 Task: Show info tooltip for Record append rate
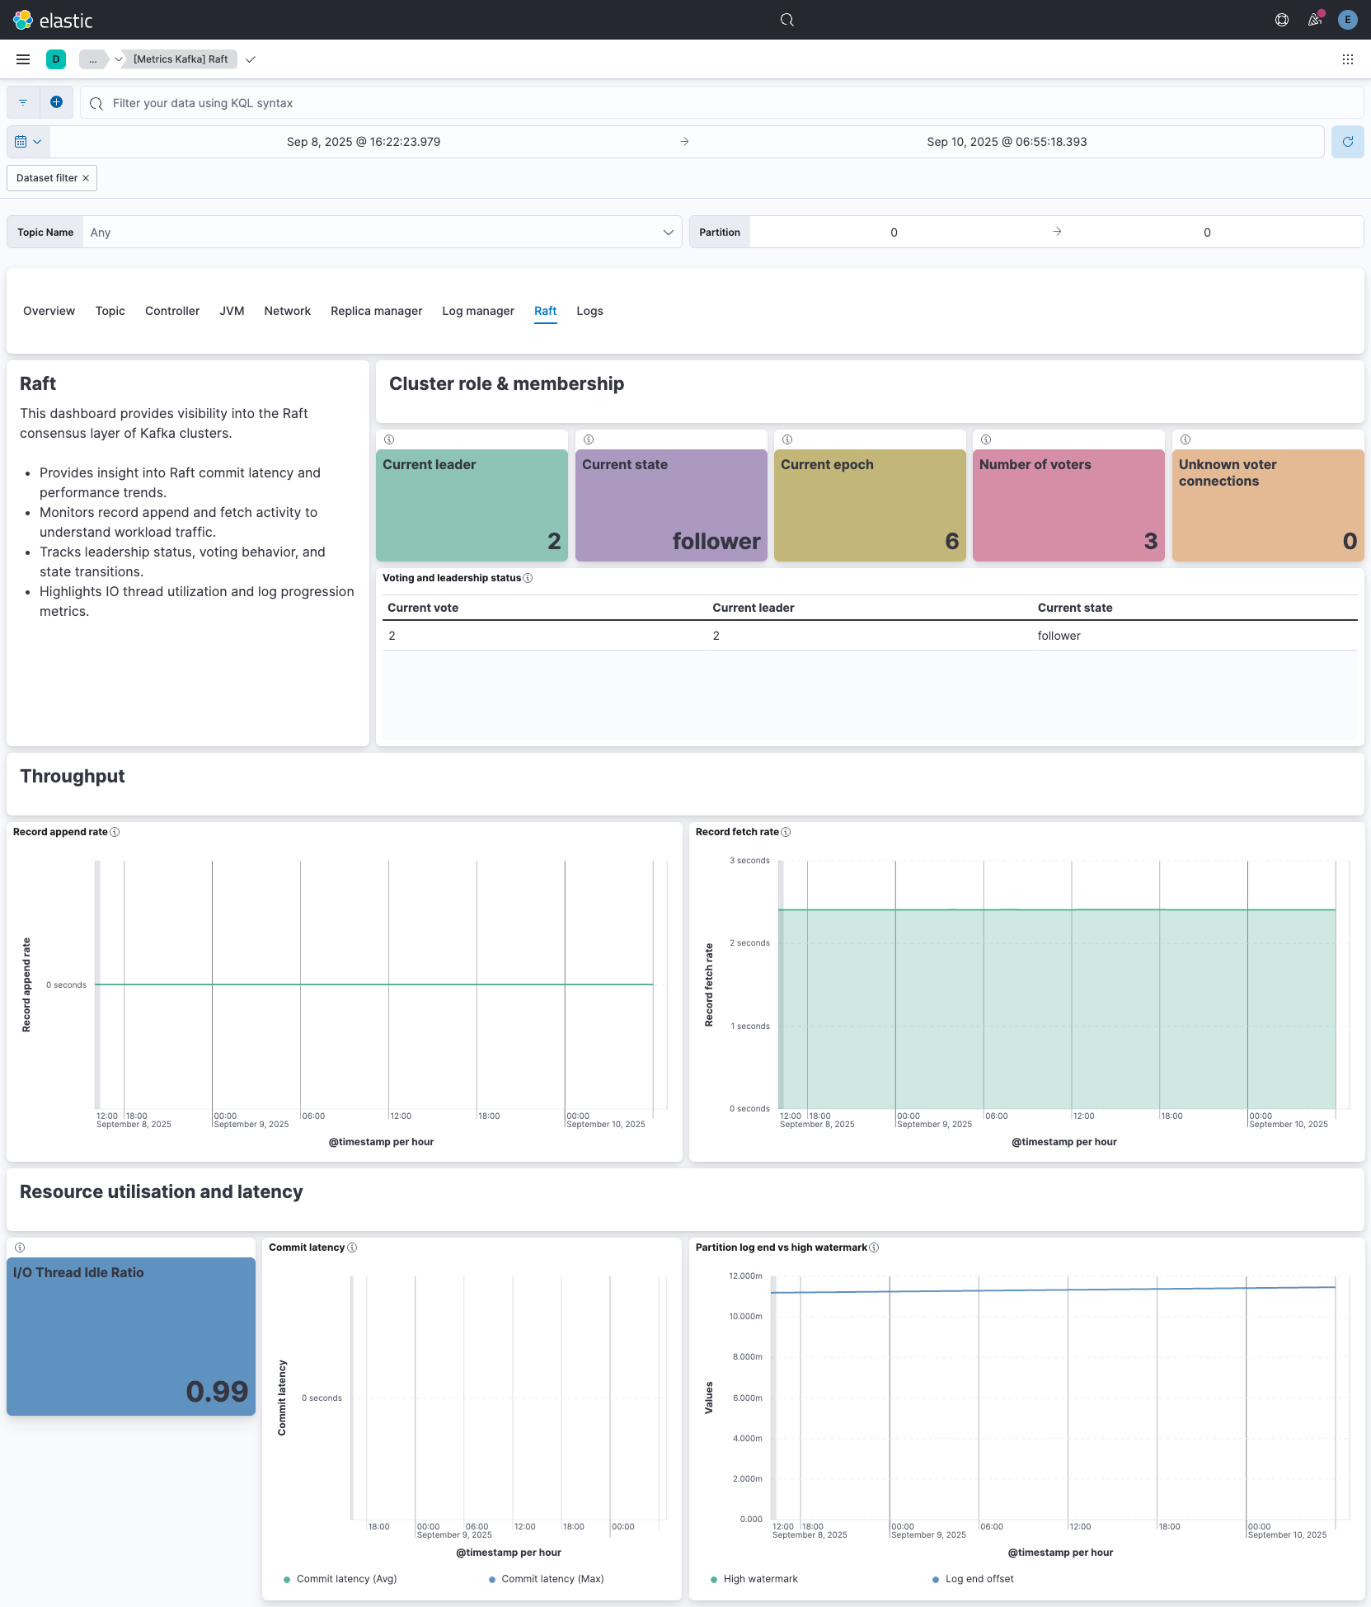(x=115, y=832)
